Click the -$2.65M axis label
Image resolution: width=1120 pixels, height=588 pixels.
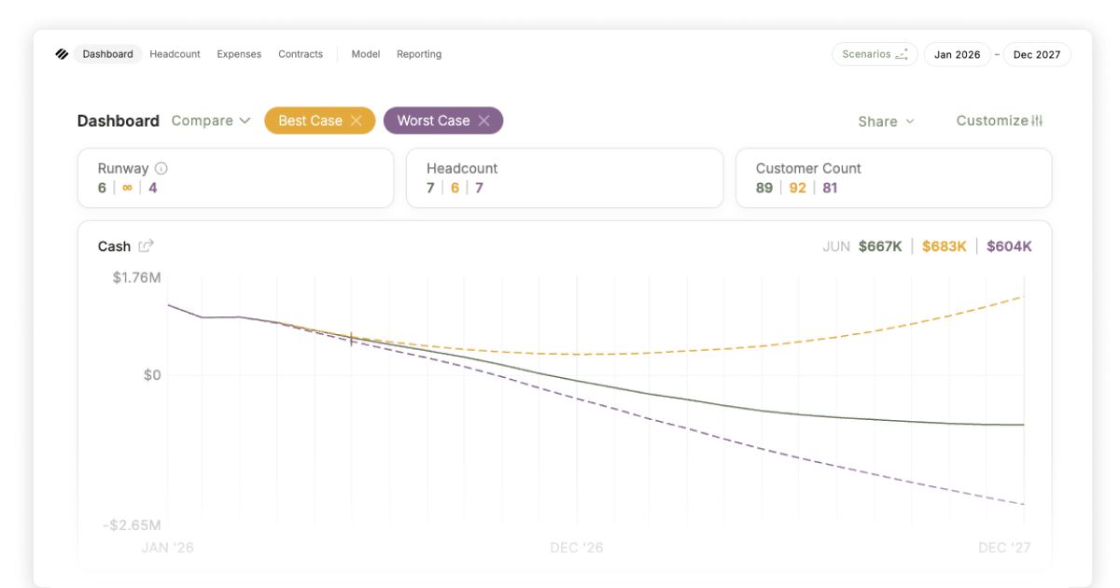pos(132,525)
